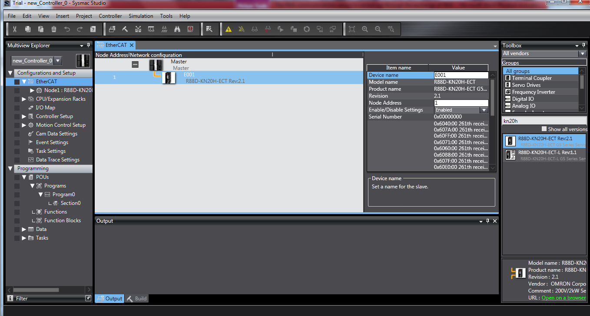Toggle the checkbox next to Programs

(17, 186)
